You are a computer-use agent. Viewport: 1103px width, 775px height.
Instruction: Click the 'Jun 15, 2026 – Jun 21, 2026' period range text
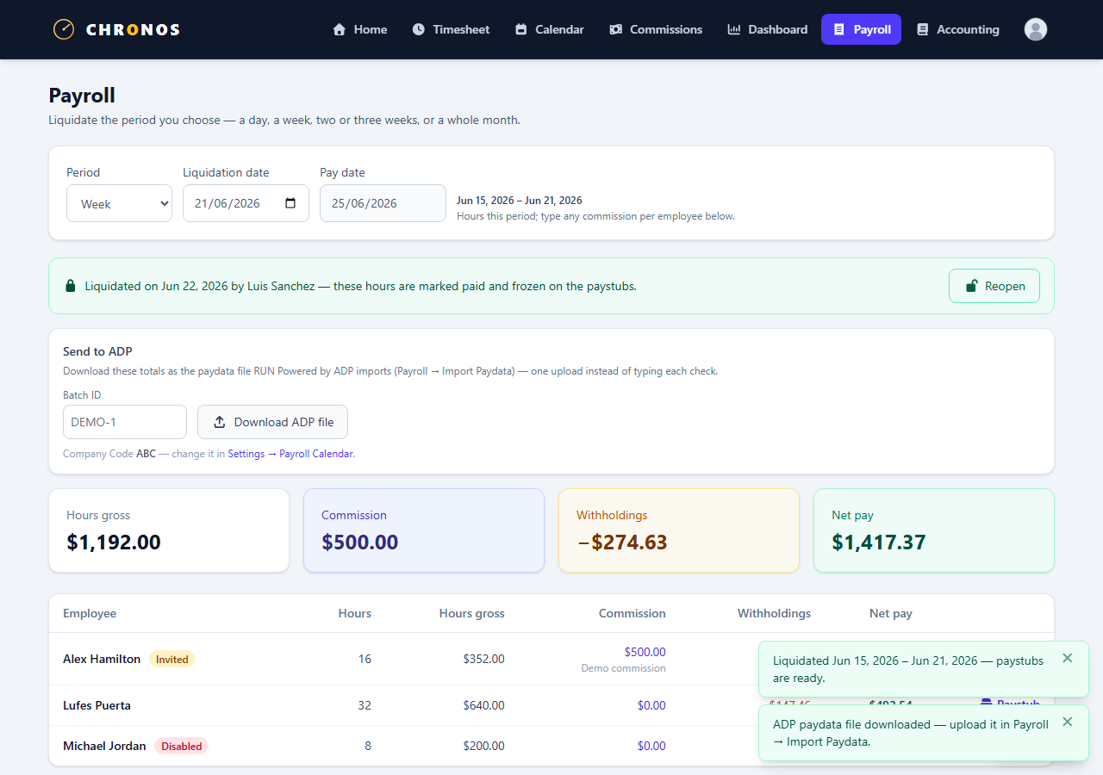click(520, 201)
